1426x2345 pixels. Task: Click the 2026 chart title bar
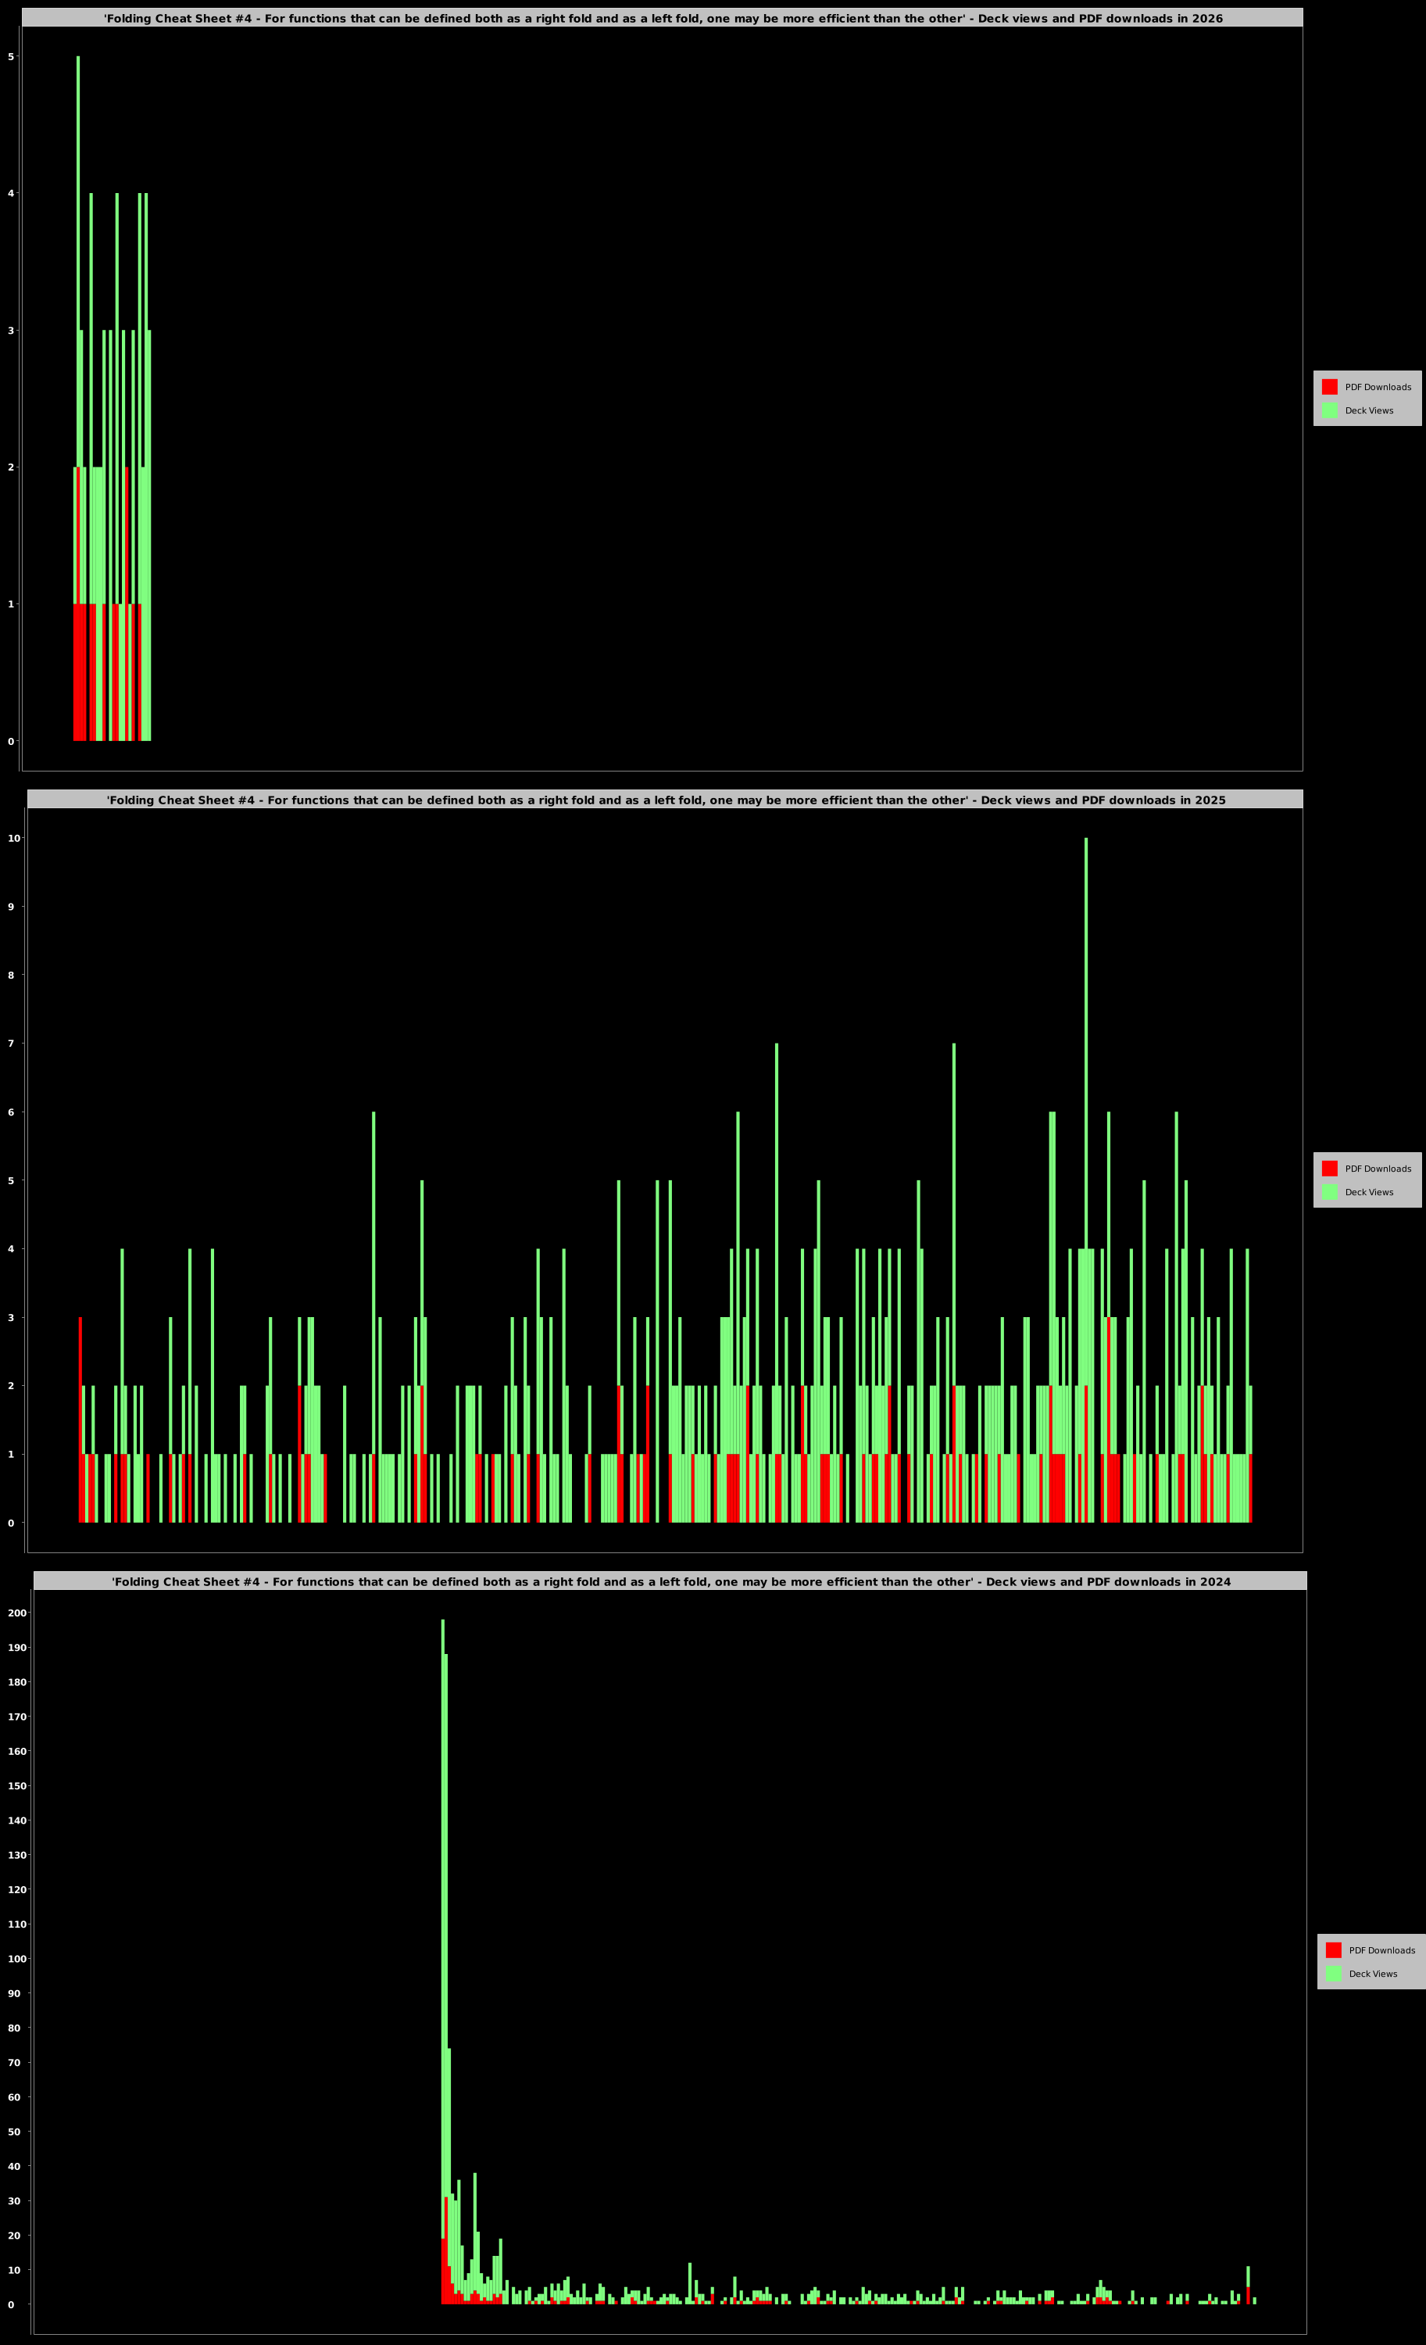point(662,18)
